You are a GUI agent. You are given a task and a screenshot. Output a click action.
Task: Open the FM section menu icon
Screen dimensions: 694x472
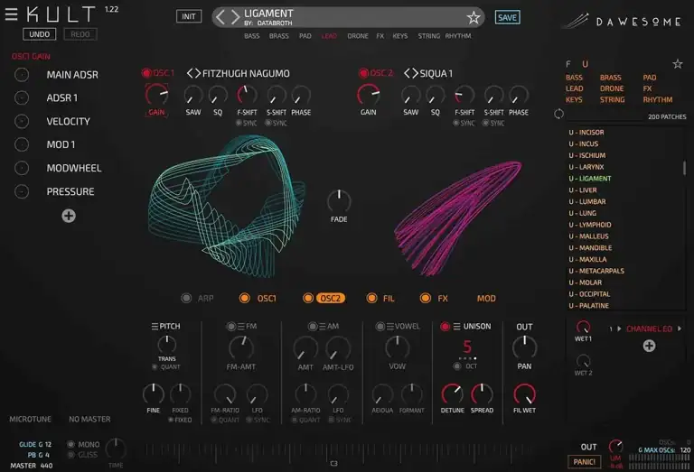coord(240,326)
